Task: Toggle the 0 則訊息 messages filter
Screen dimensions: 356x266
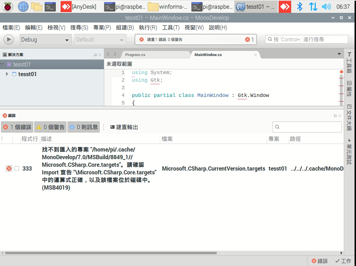Action: click(x=84, y=127)
